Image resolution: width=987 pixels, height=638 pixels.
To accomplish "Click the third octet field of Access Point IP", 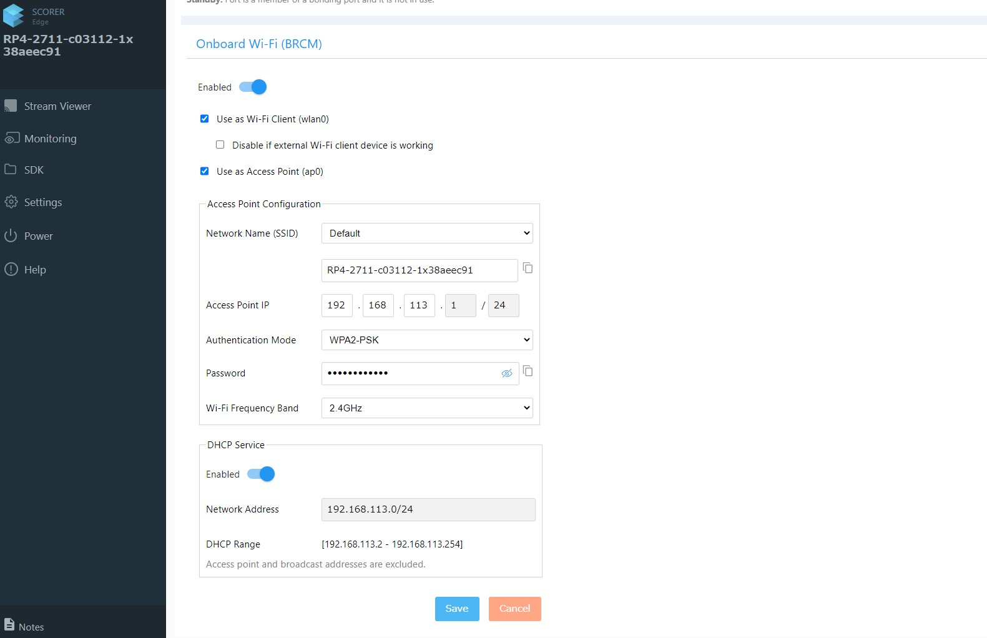I will point(419,305).
